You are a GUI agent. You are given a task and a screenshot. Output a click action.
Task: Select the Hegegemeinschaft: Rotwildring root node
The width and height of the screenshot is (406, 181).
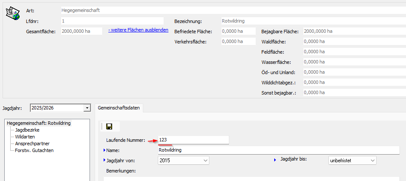pos(39,123)
